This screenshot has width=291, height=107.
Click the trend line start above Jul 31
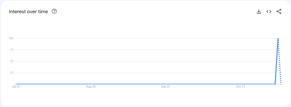tap(16, 84)
